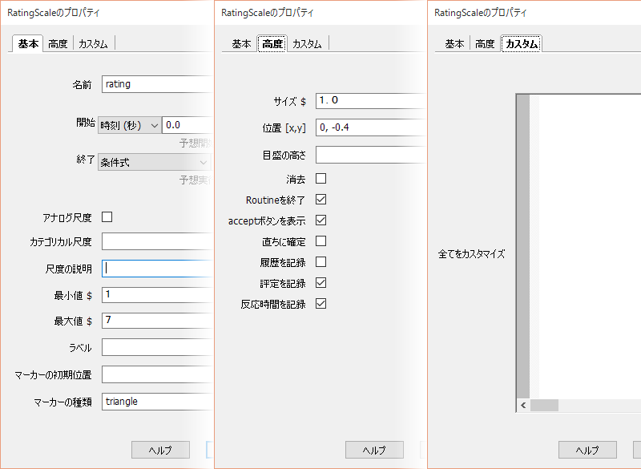The width and height of the screenshot is (641, 469).
Task: Click the ラベル input field
Action: point(157,348)
